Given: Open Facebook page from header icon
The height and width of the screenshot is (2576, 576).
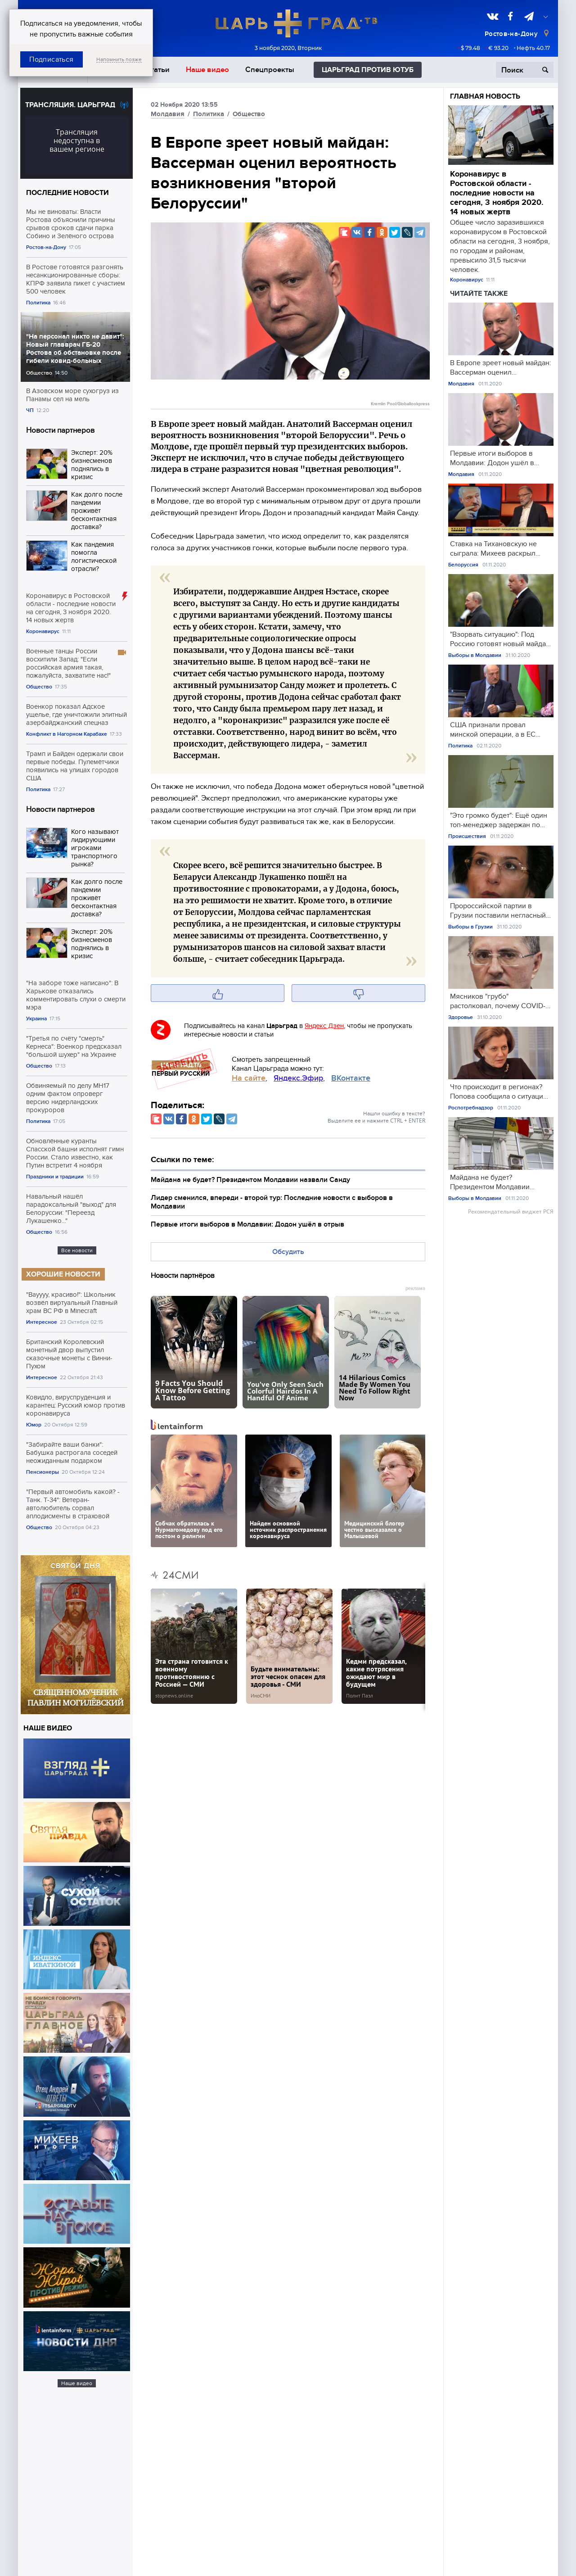Looking at the screenshot, I should pyautogui.click(x=510, y=16).
